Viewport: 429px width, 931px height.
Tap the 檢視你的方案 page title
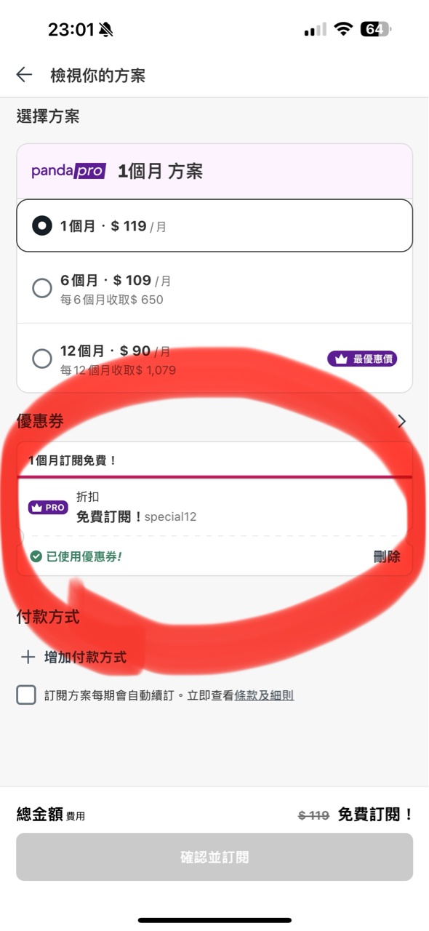[x=98, y=75]
